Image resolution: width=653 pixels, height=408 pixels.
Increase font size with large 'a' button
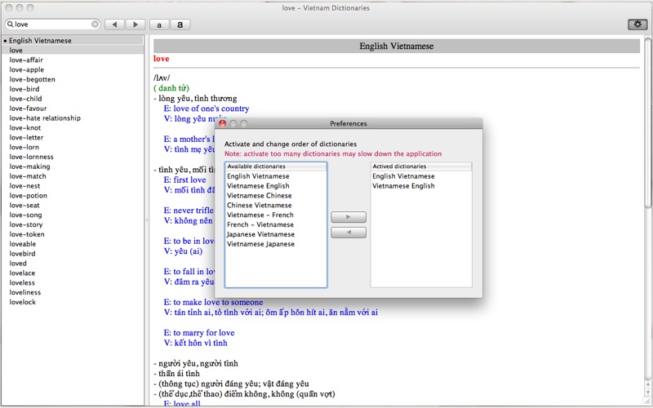click(180, 25)
